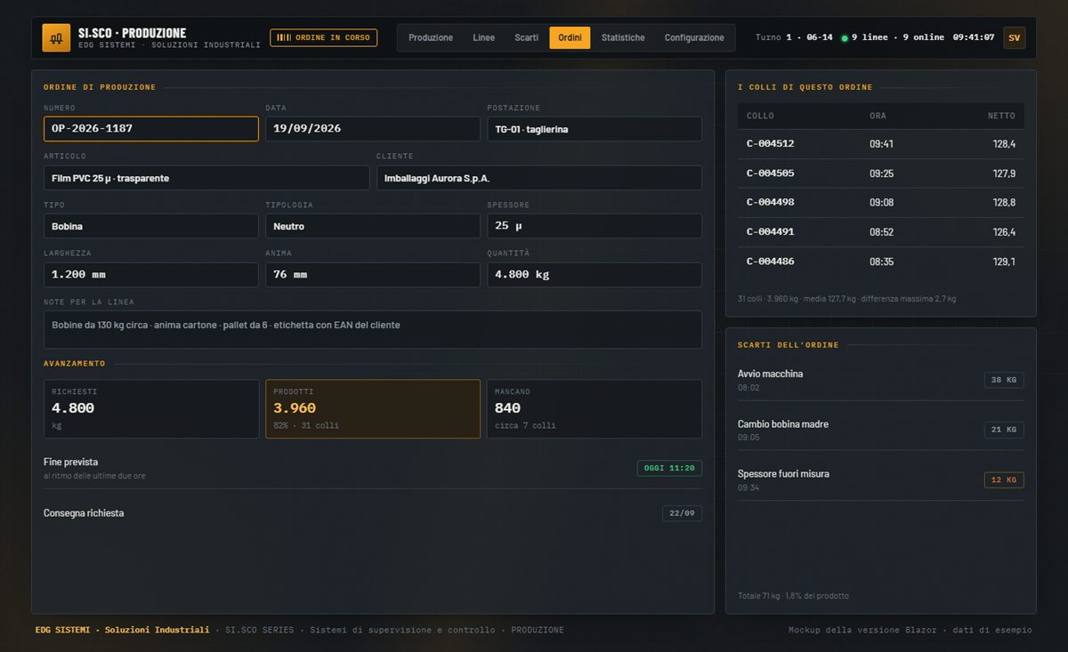Click the highlighted Prodotti 3.960 card
Image resolution: width=1068 pixels, height=652 pixels.
point(373,409)
